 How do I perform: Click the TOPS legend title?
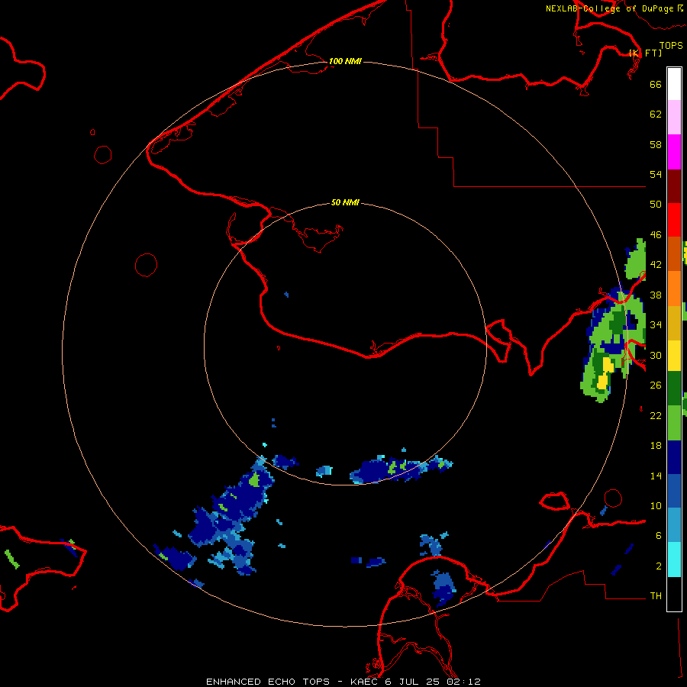[671, 45]
